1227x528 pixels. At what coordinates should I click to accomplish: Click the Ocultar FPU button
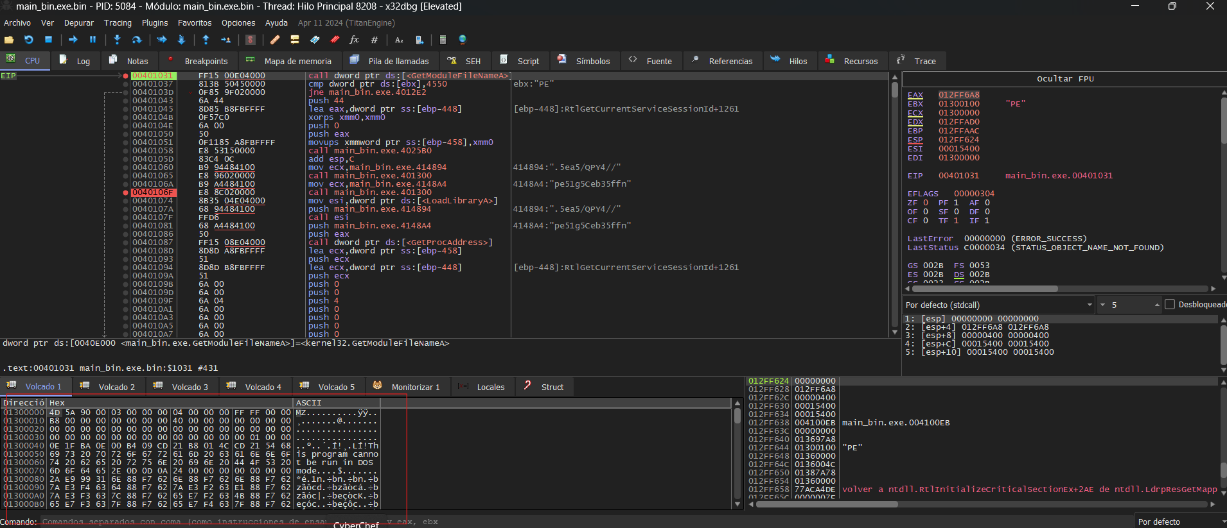tap(1064, 79)
